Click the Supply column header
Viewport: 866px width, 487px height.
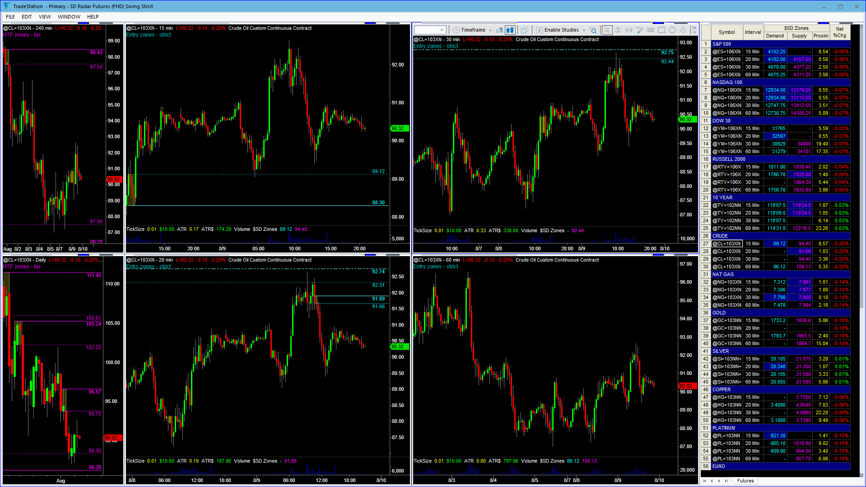[x=799, y=36]
